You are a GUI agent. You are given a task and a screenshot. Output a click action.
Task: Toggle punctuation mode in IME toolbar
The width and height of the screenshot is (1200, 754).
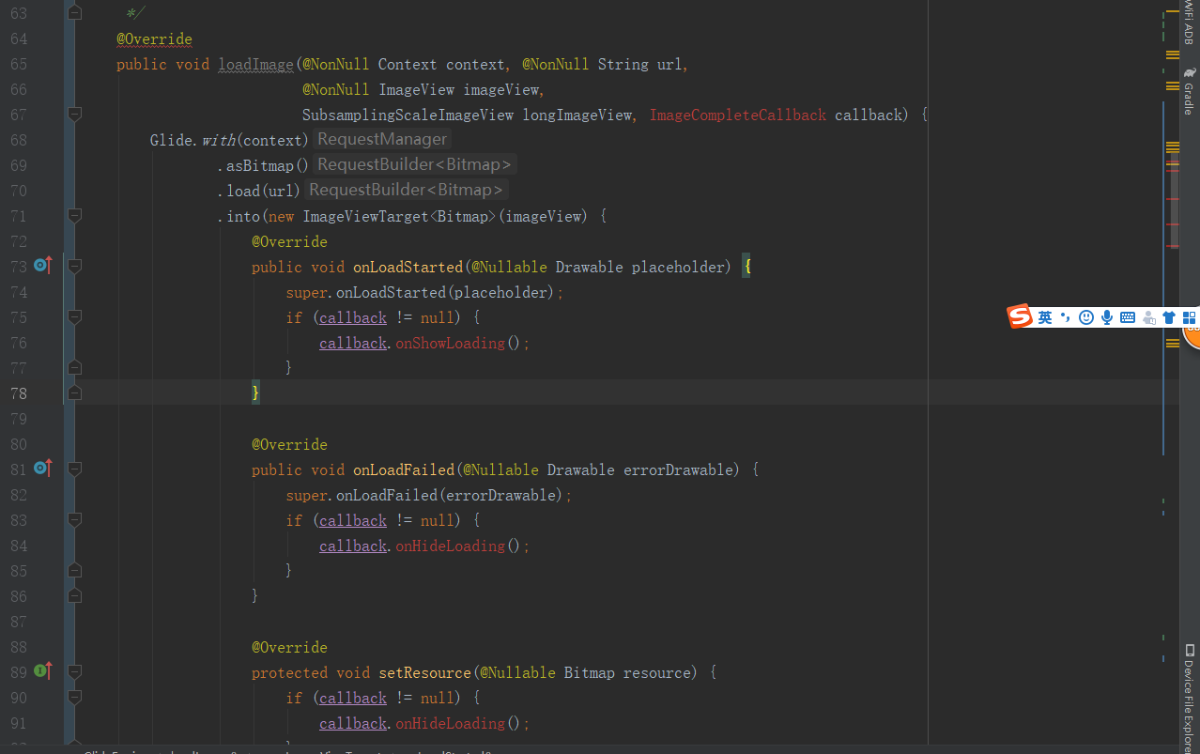coord(1066,317)
